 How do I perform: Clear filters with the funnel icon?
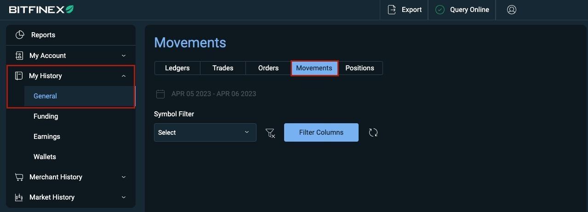click(270, 133)
